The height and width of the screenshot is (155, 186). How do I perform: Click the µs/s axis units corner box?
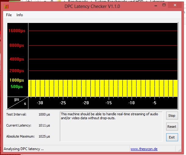pyautogui.click(x=18, y=103)
